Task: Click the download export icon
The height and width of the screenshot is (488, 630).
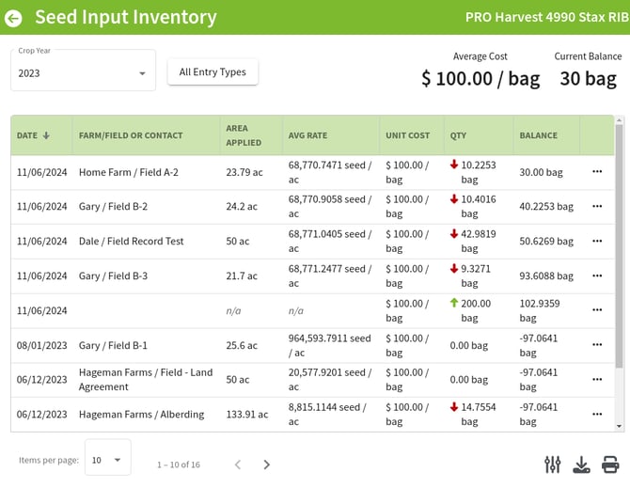Action: (581, 464)
